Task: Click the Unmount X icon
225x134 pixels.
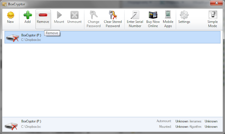Action: pos(75,15)
